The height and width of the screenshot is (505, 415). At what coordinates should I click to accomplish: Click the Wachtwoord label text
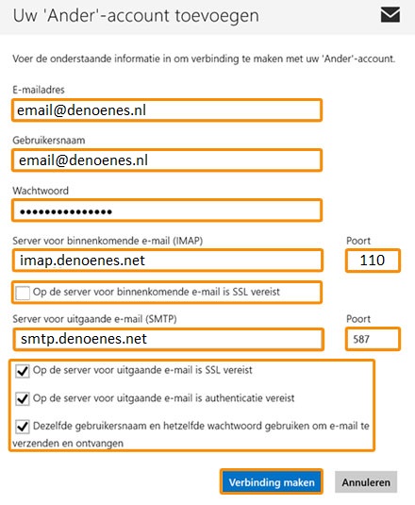[x=41, y=191]
